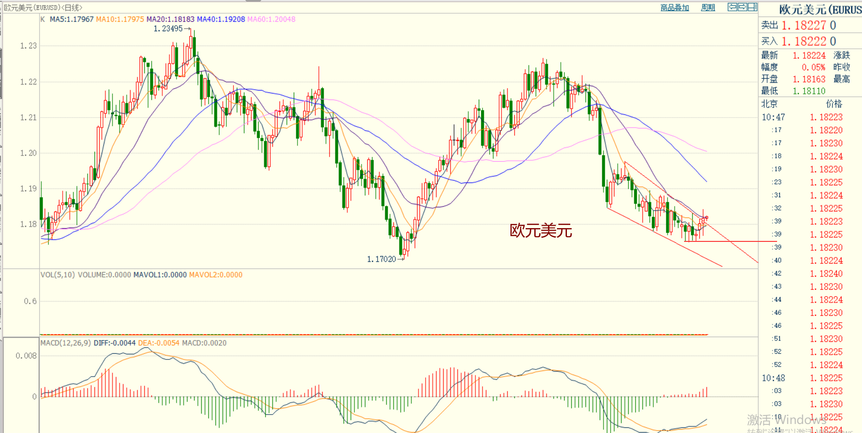Viewport: 862px width, 433px height.
Task: Select the 1.23495 high price marker
Action: (168, 29)
